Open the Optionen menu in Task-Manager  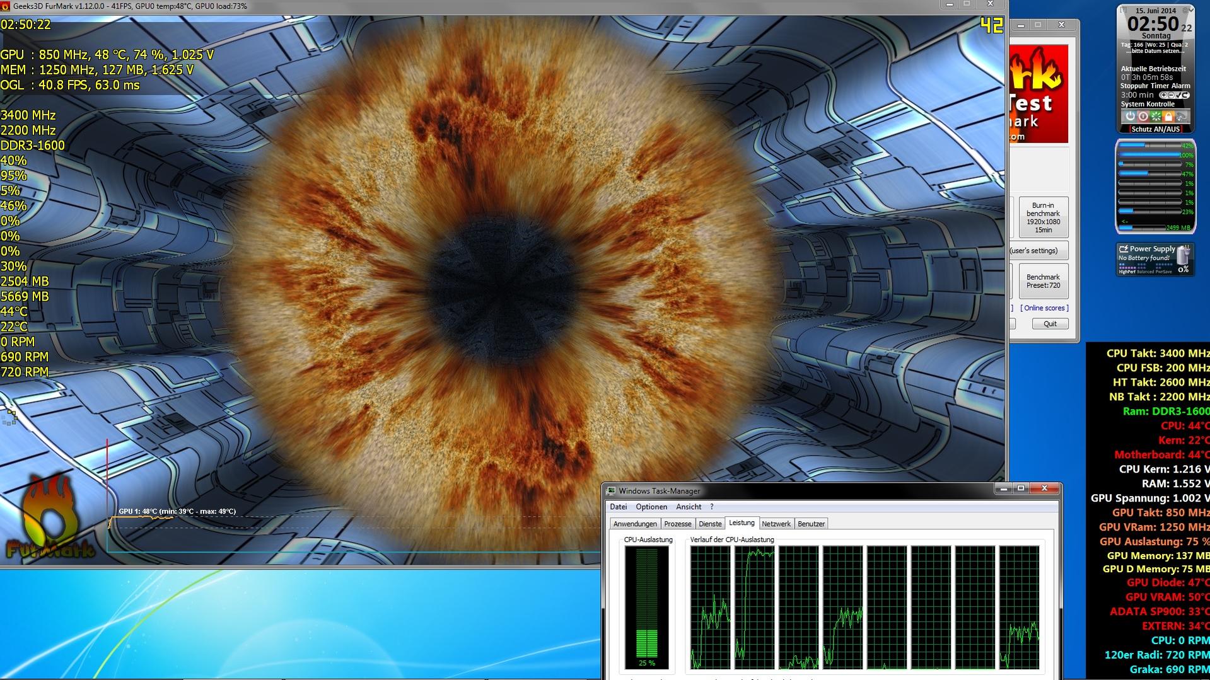(x=651, y=507)
